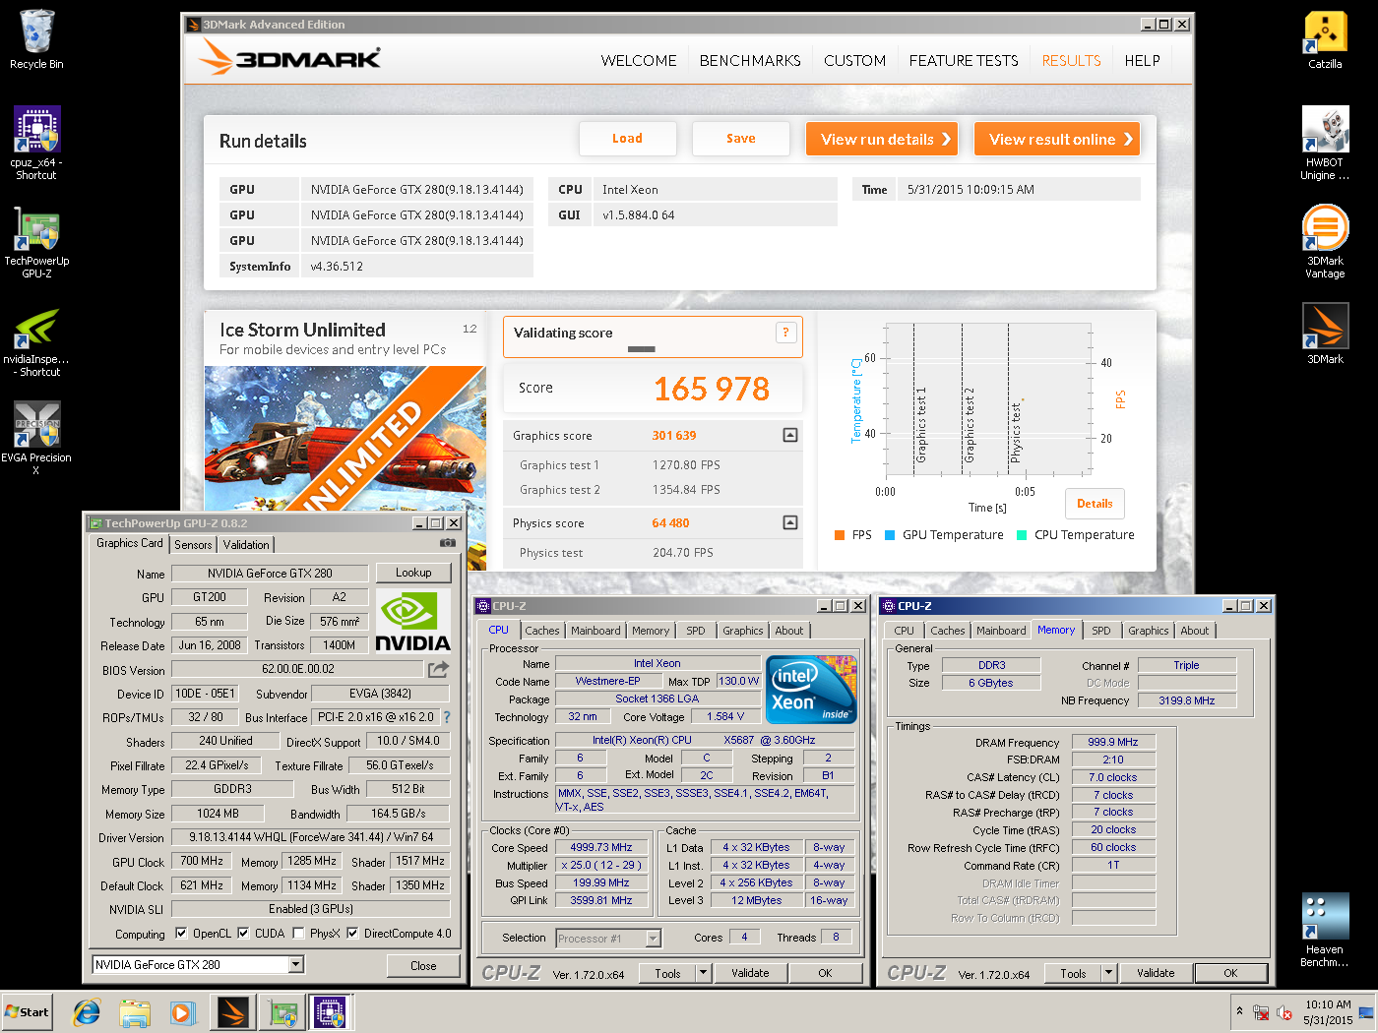The height and width of the screenshot is (1033, 1378).
Task: Open the Start menu
Action: click(27, 1012)
